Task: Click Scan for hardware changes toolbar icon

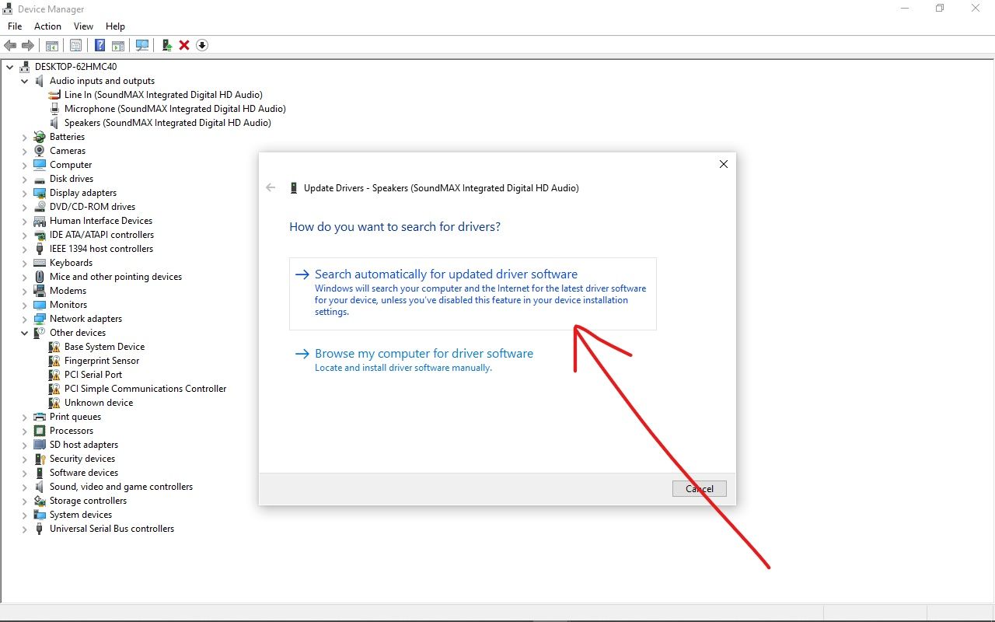Action: pyautogui.click(x=142, y=45)
